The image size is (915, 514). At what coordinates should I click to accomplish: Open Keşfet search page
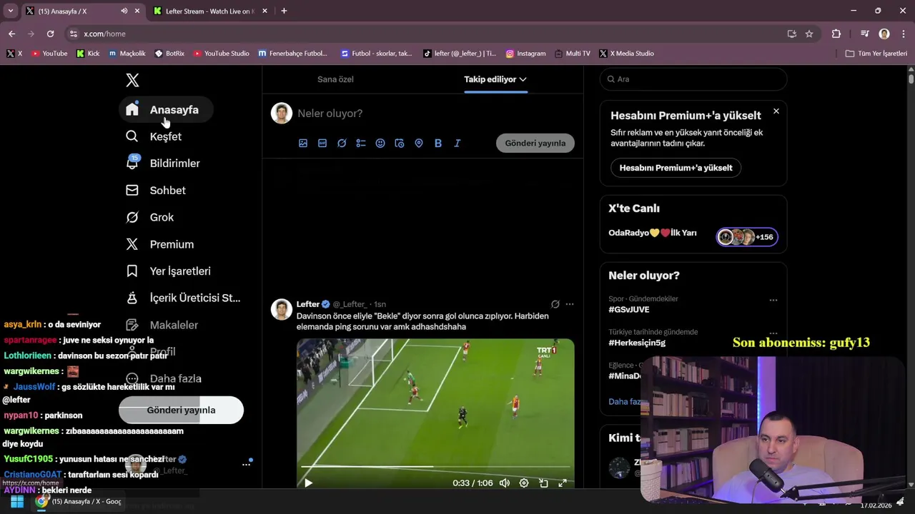click(x=154, y=136)
